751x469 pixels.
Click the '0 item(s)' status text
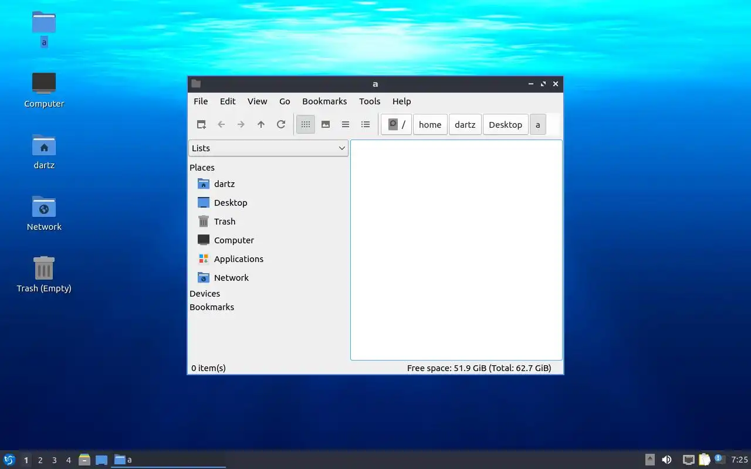(208, 368)
